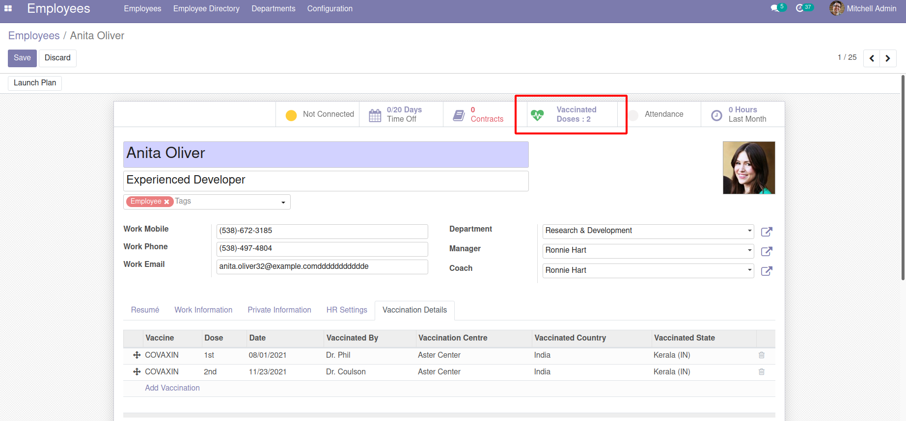
Task: Open Department external link icon
Action: (x=767, y=232)
